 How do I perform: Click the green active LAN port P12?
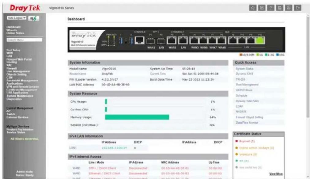coord(260,40)
